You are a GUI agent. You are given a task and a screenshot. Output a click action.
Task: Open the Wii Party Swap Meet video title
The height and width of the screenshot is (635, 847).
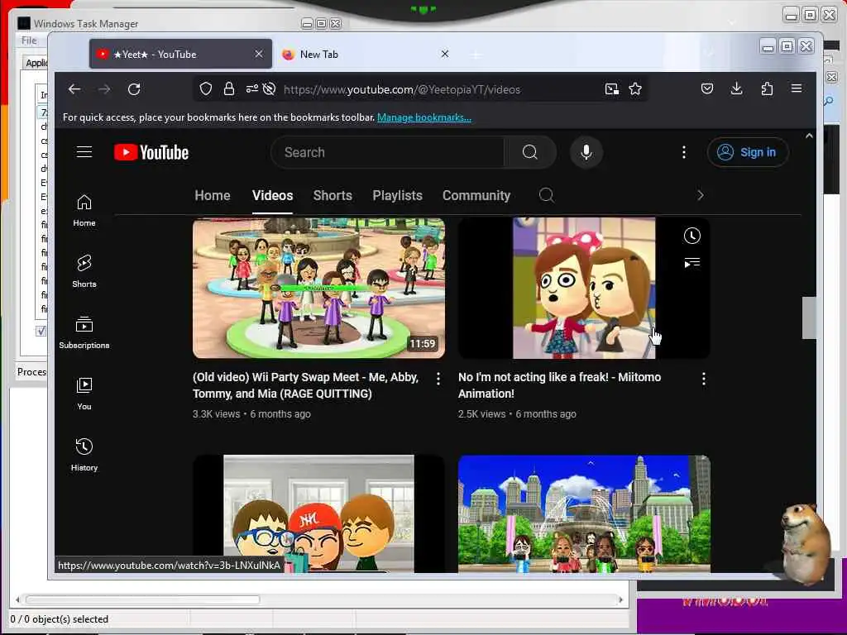(x=306, y=385)
